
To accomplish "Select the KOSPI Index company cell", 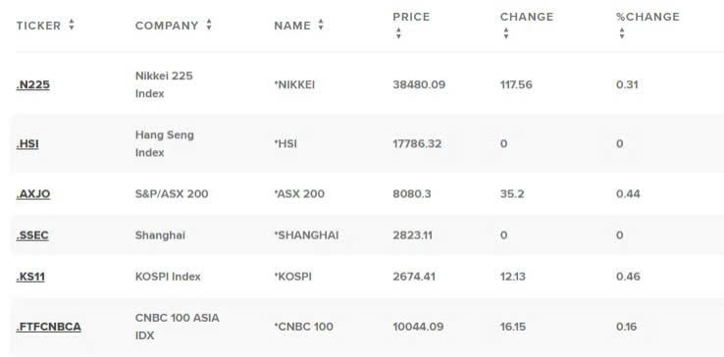I will 168,278.
